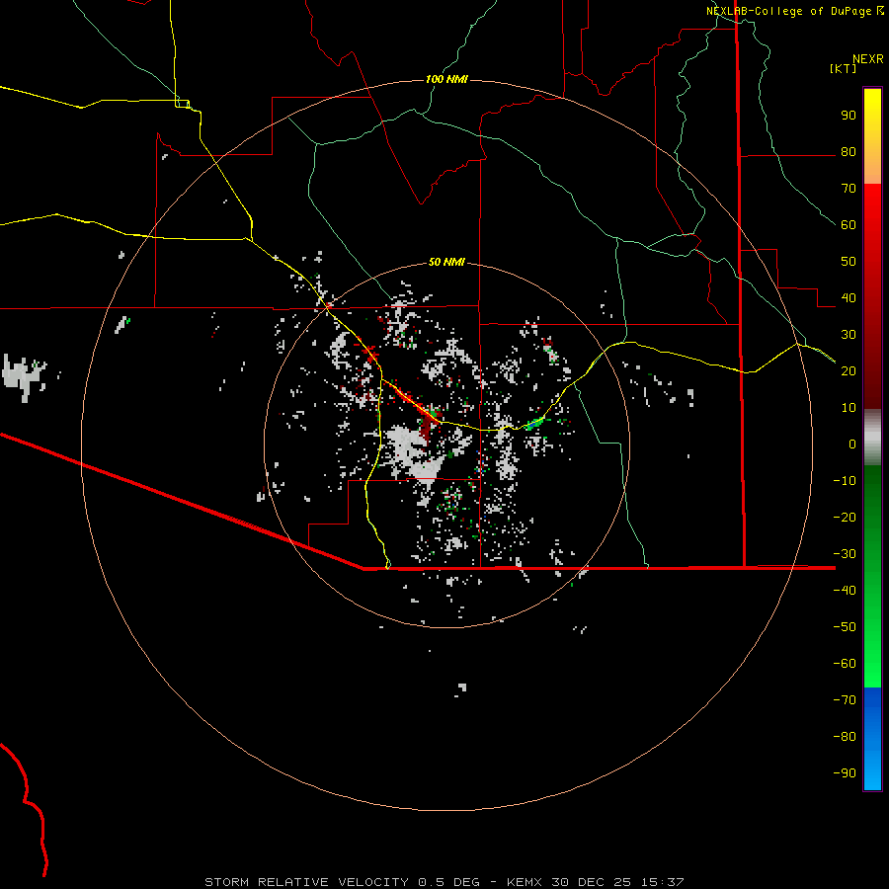The height and width of the screenshot is (889, 889).
Task: Click the [KT] units label
Action: click(844, 68)
